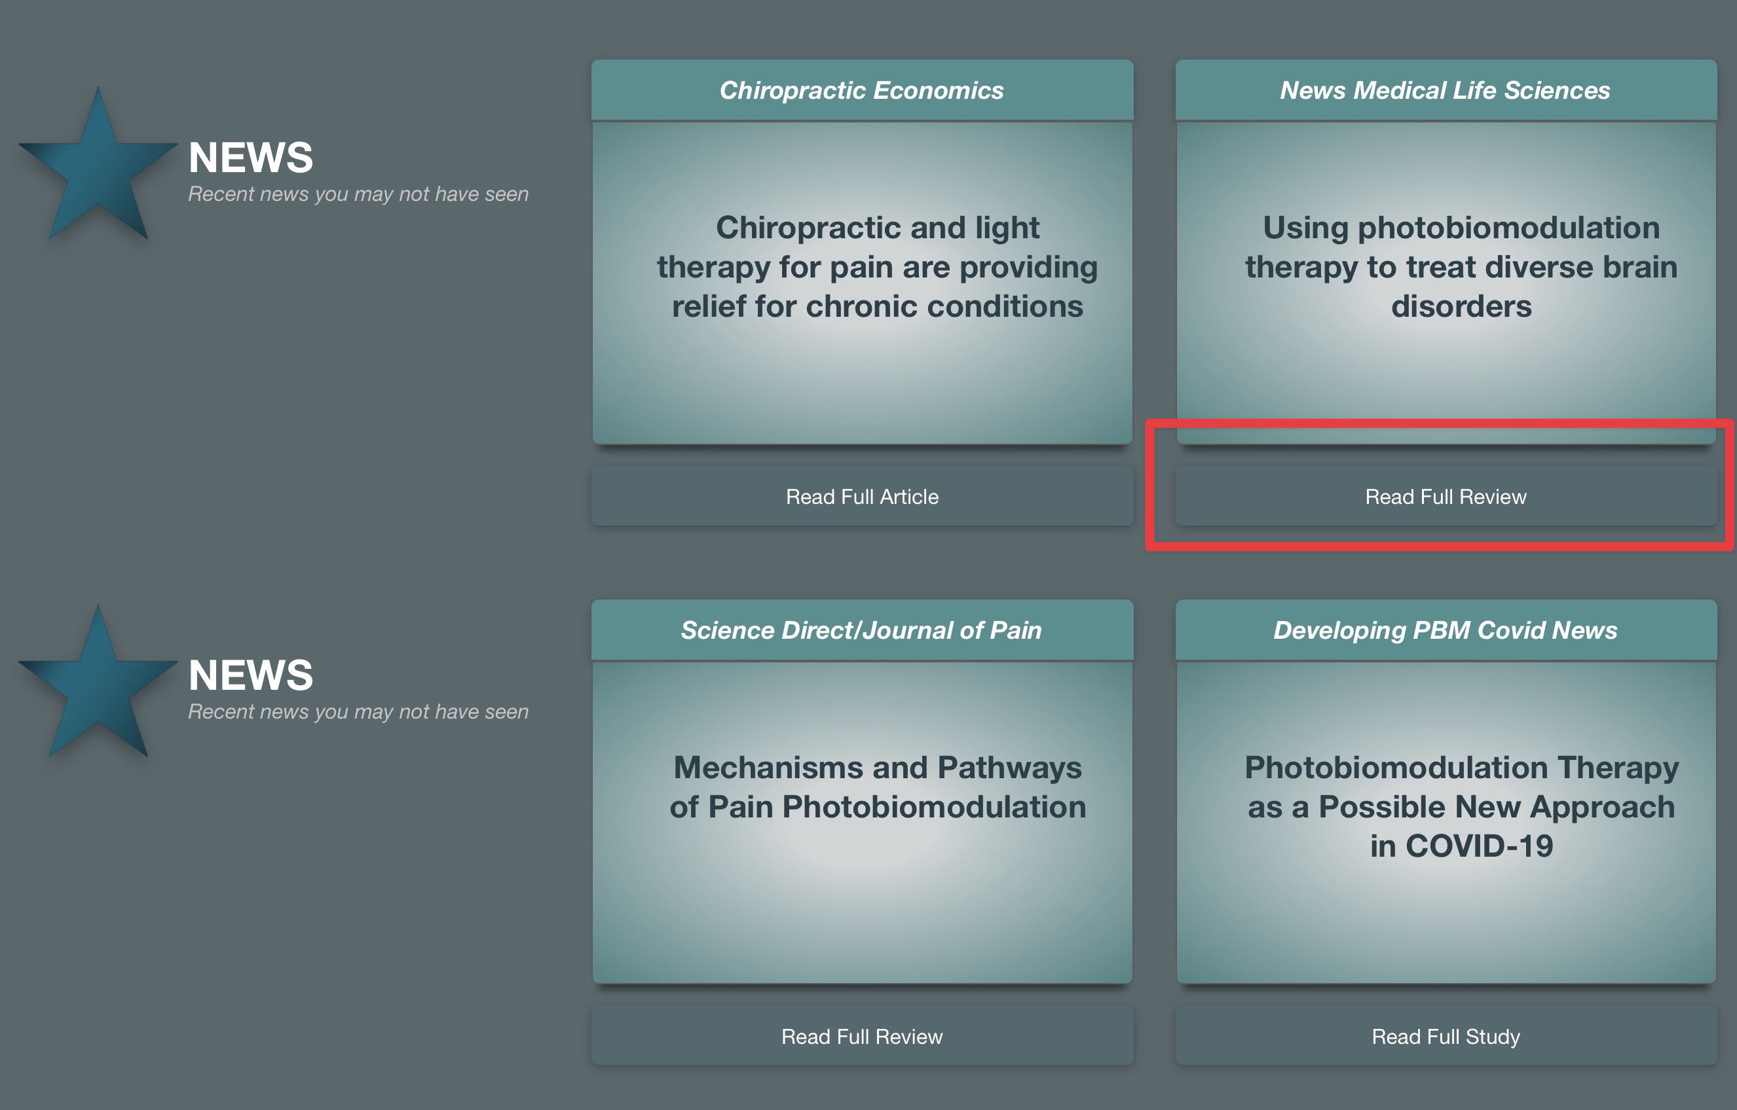Screen dimensions: 1737x1110
Task: Click the star icon beside the top NEWS heading
Action: click(x=98, y=171)
